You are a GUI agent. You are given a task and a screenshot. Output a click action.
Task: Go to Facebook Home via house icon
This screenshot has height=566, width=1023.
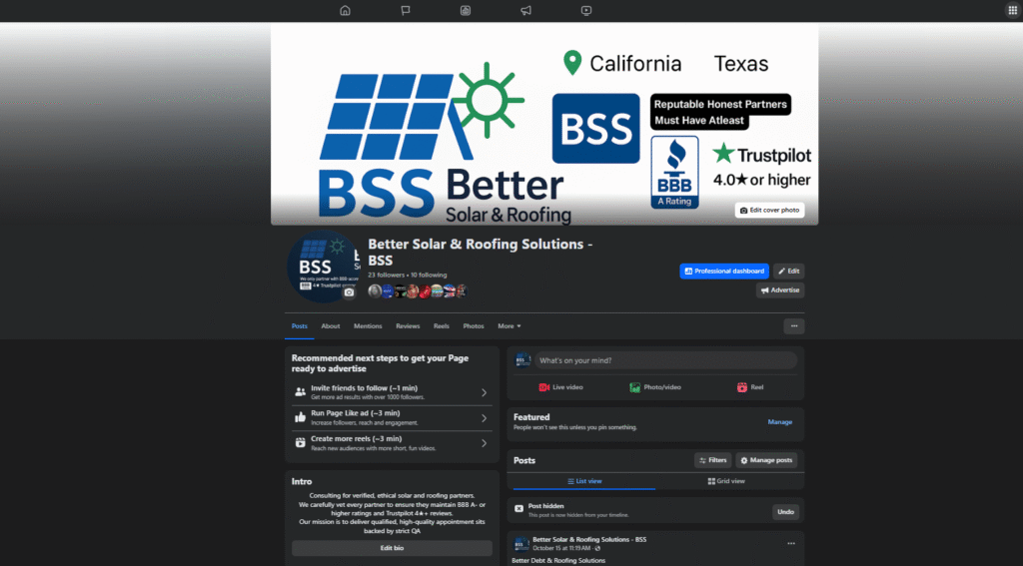click(x=345, y=11)
